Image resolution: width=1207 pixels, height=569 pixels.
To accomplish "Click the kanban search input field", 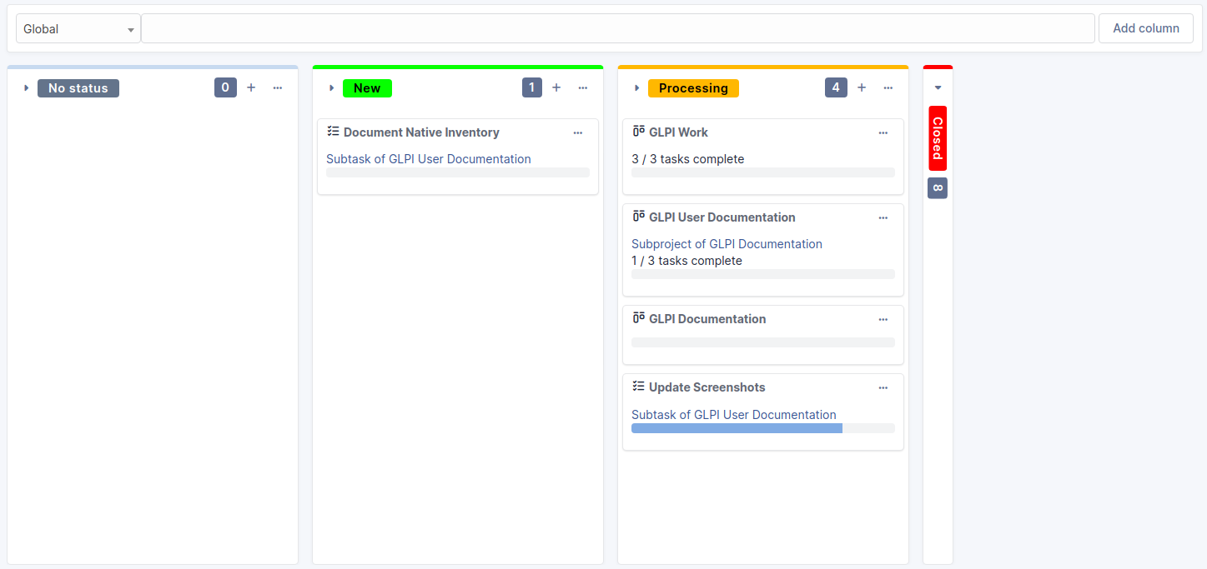I will pos(617,28).
